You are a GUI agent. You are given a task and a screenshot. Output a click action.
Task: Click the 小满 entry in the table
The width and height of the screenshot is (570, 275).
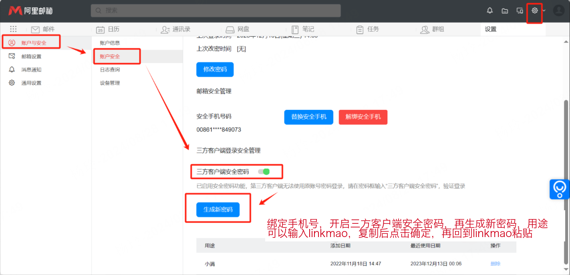210,264
